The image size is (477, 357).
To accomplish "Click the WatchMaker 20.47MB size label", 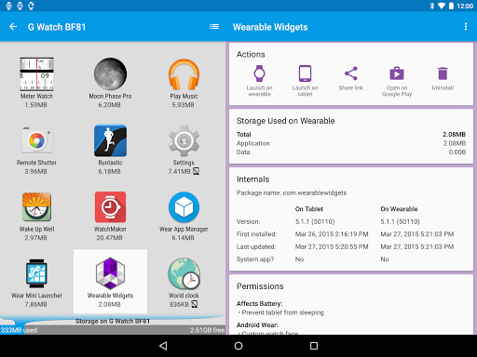I will click(x=109, y=238).
